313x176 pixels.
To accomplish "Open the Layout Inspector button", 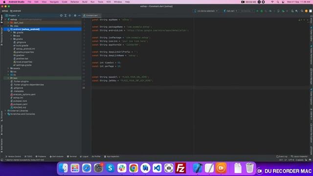I will (x=299, y=156).
